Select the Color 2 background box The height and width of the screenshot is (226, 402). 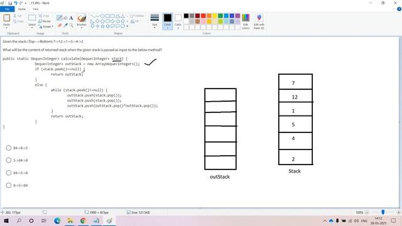click(x=178, y=21)
